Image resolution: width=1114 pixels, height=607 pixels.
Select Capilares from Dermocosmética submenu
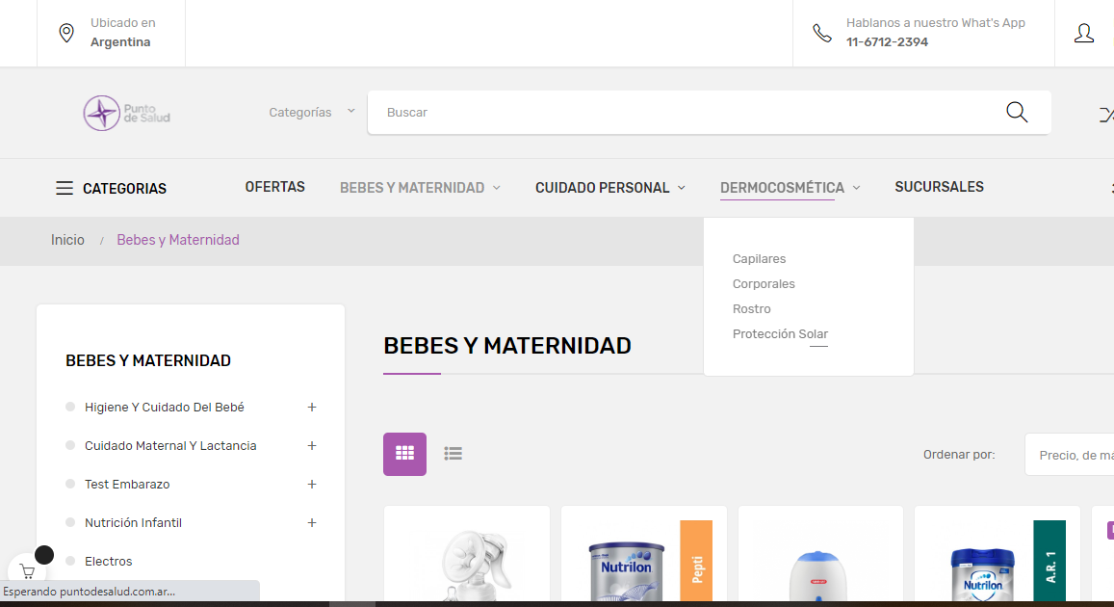click(x=759, y=259)
